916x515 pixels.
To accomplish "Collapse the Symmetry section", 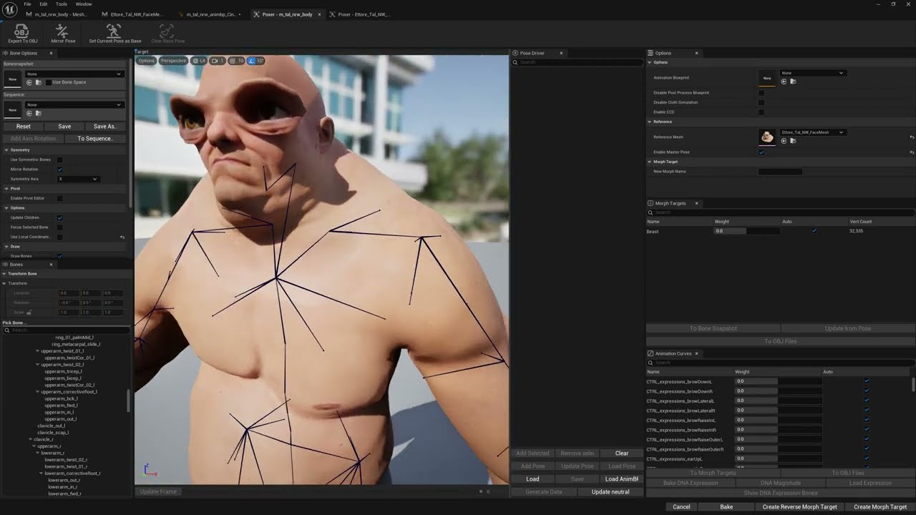I will click(x=6, y=150).
